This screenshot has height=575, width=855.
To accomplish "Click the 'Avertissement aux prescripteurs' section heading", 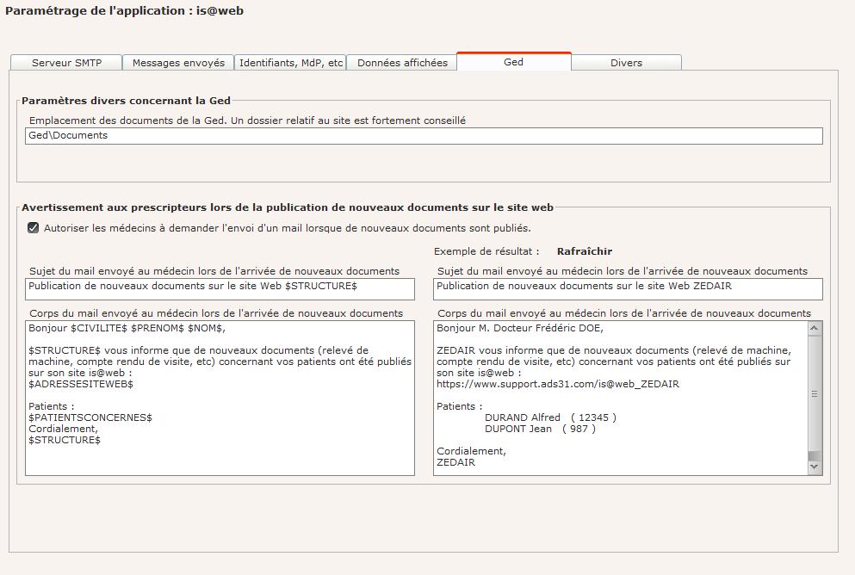I will 288,207.
